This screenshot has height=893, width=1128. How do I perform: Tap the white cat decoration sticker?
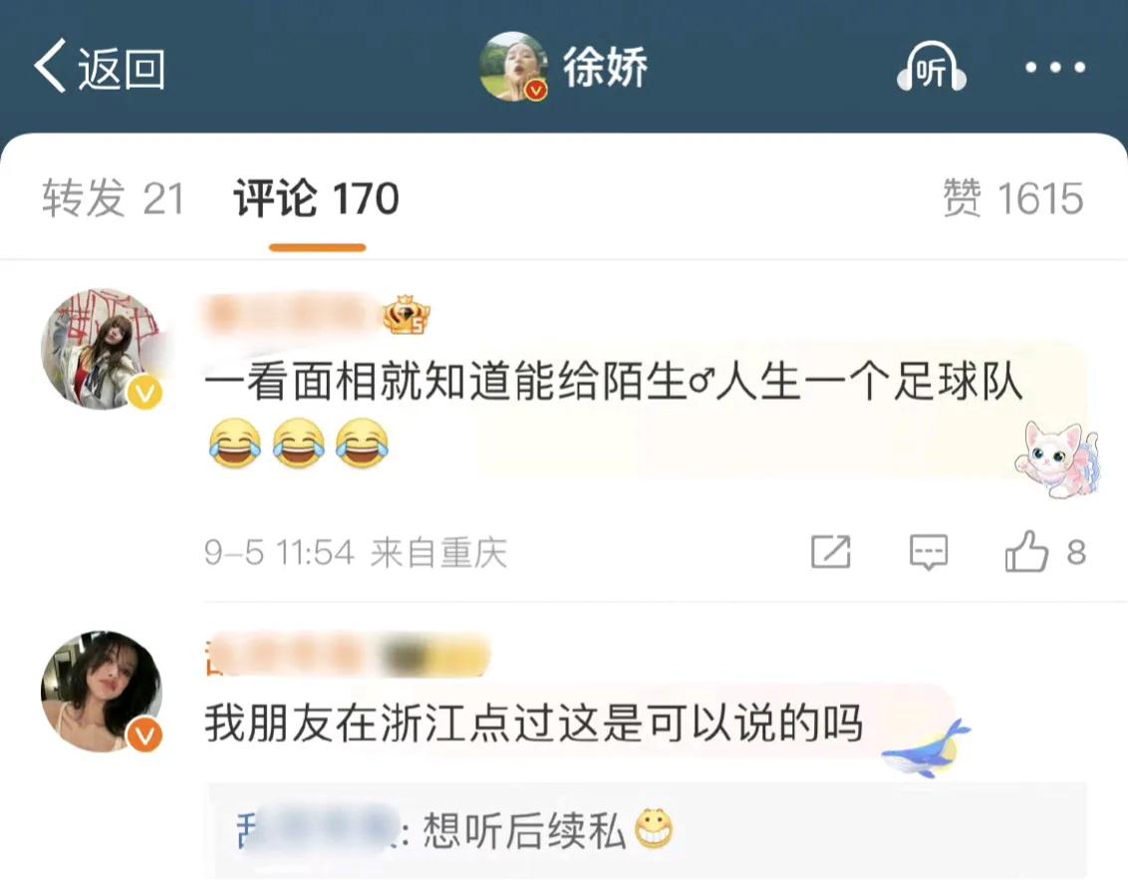[x=1057, y=459]
